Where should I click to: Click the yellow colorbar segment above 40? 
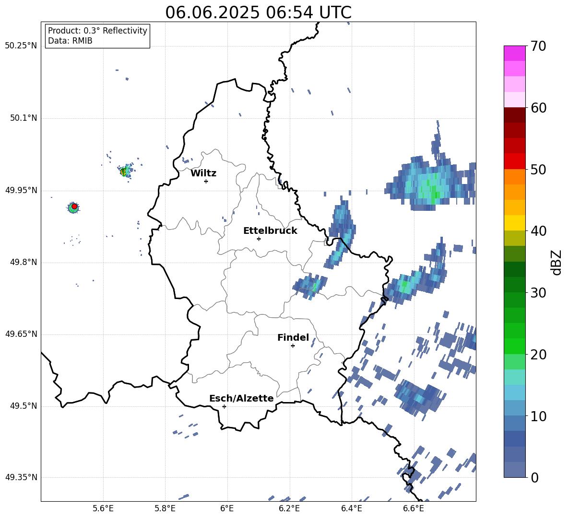click(514, 223)
